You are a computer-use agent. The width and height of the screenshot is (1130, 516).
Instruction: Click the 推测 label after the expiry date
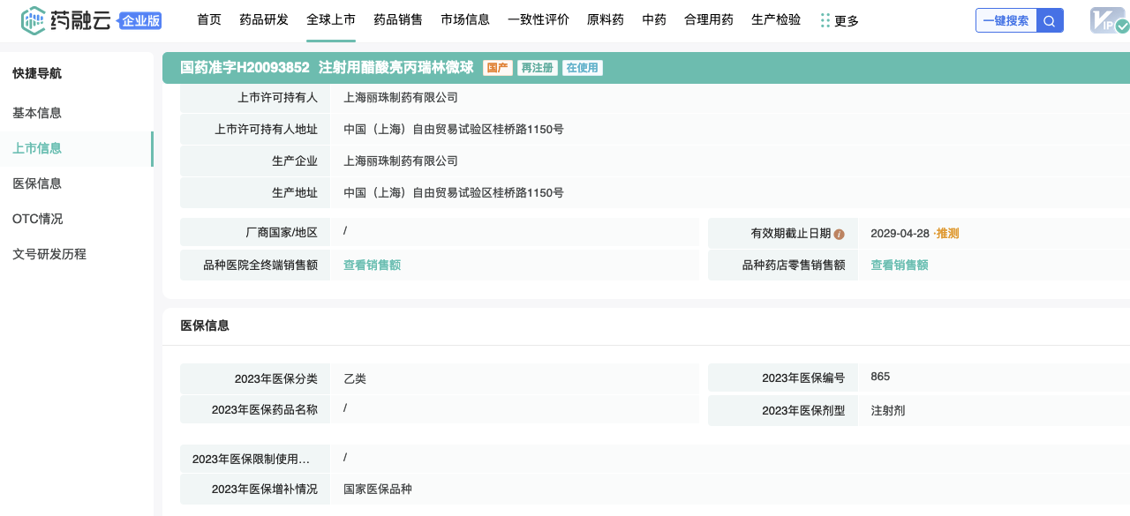(947, 234)
